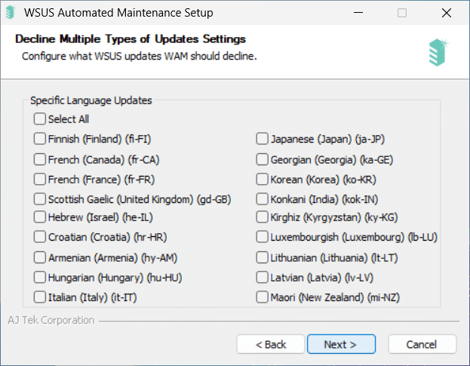Continue setup with Next button
Screen dimensions: 470x366
[x=341, y=344]
